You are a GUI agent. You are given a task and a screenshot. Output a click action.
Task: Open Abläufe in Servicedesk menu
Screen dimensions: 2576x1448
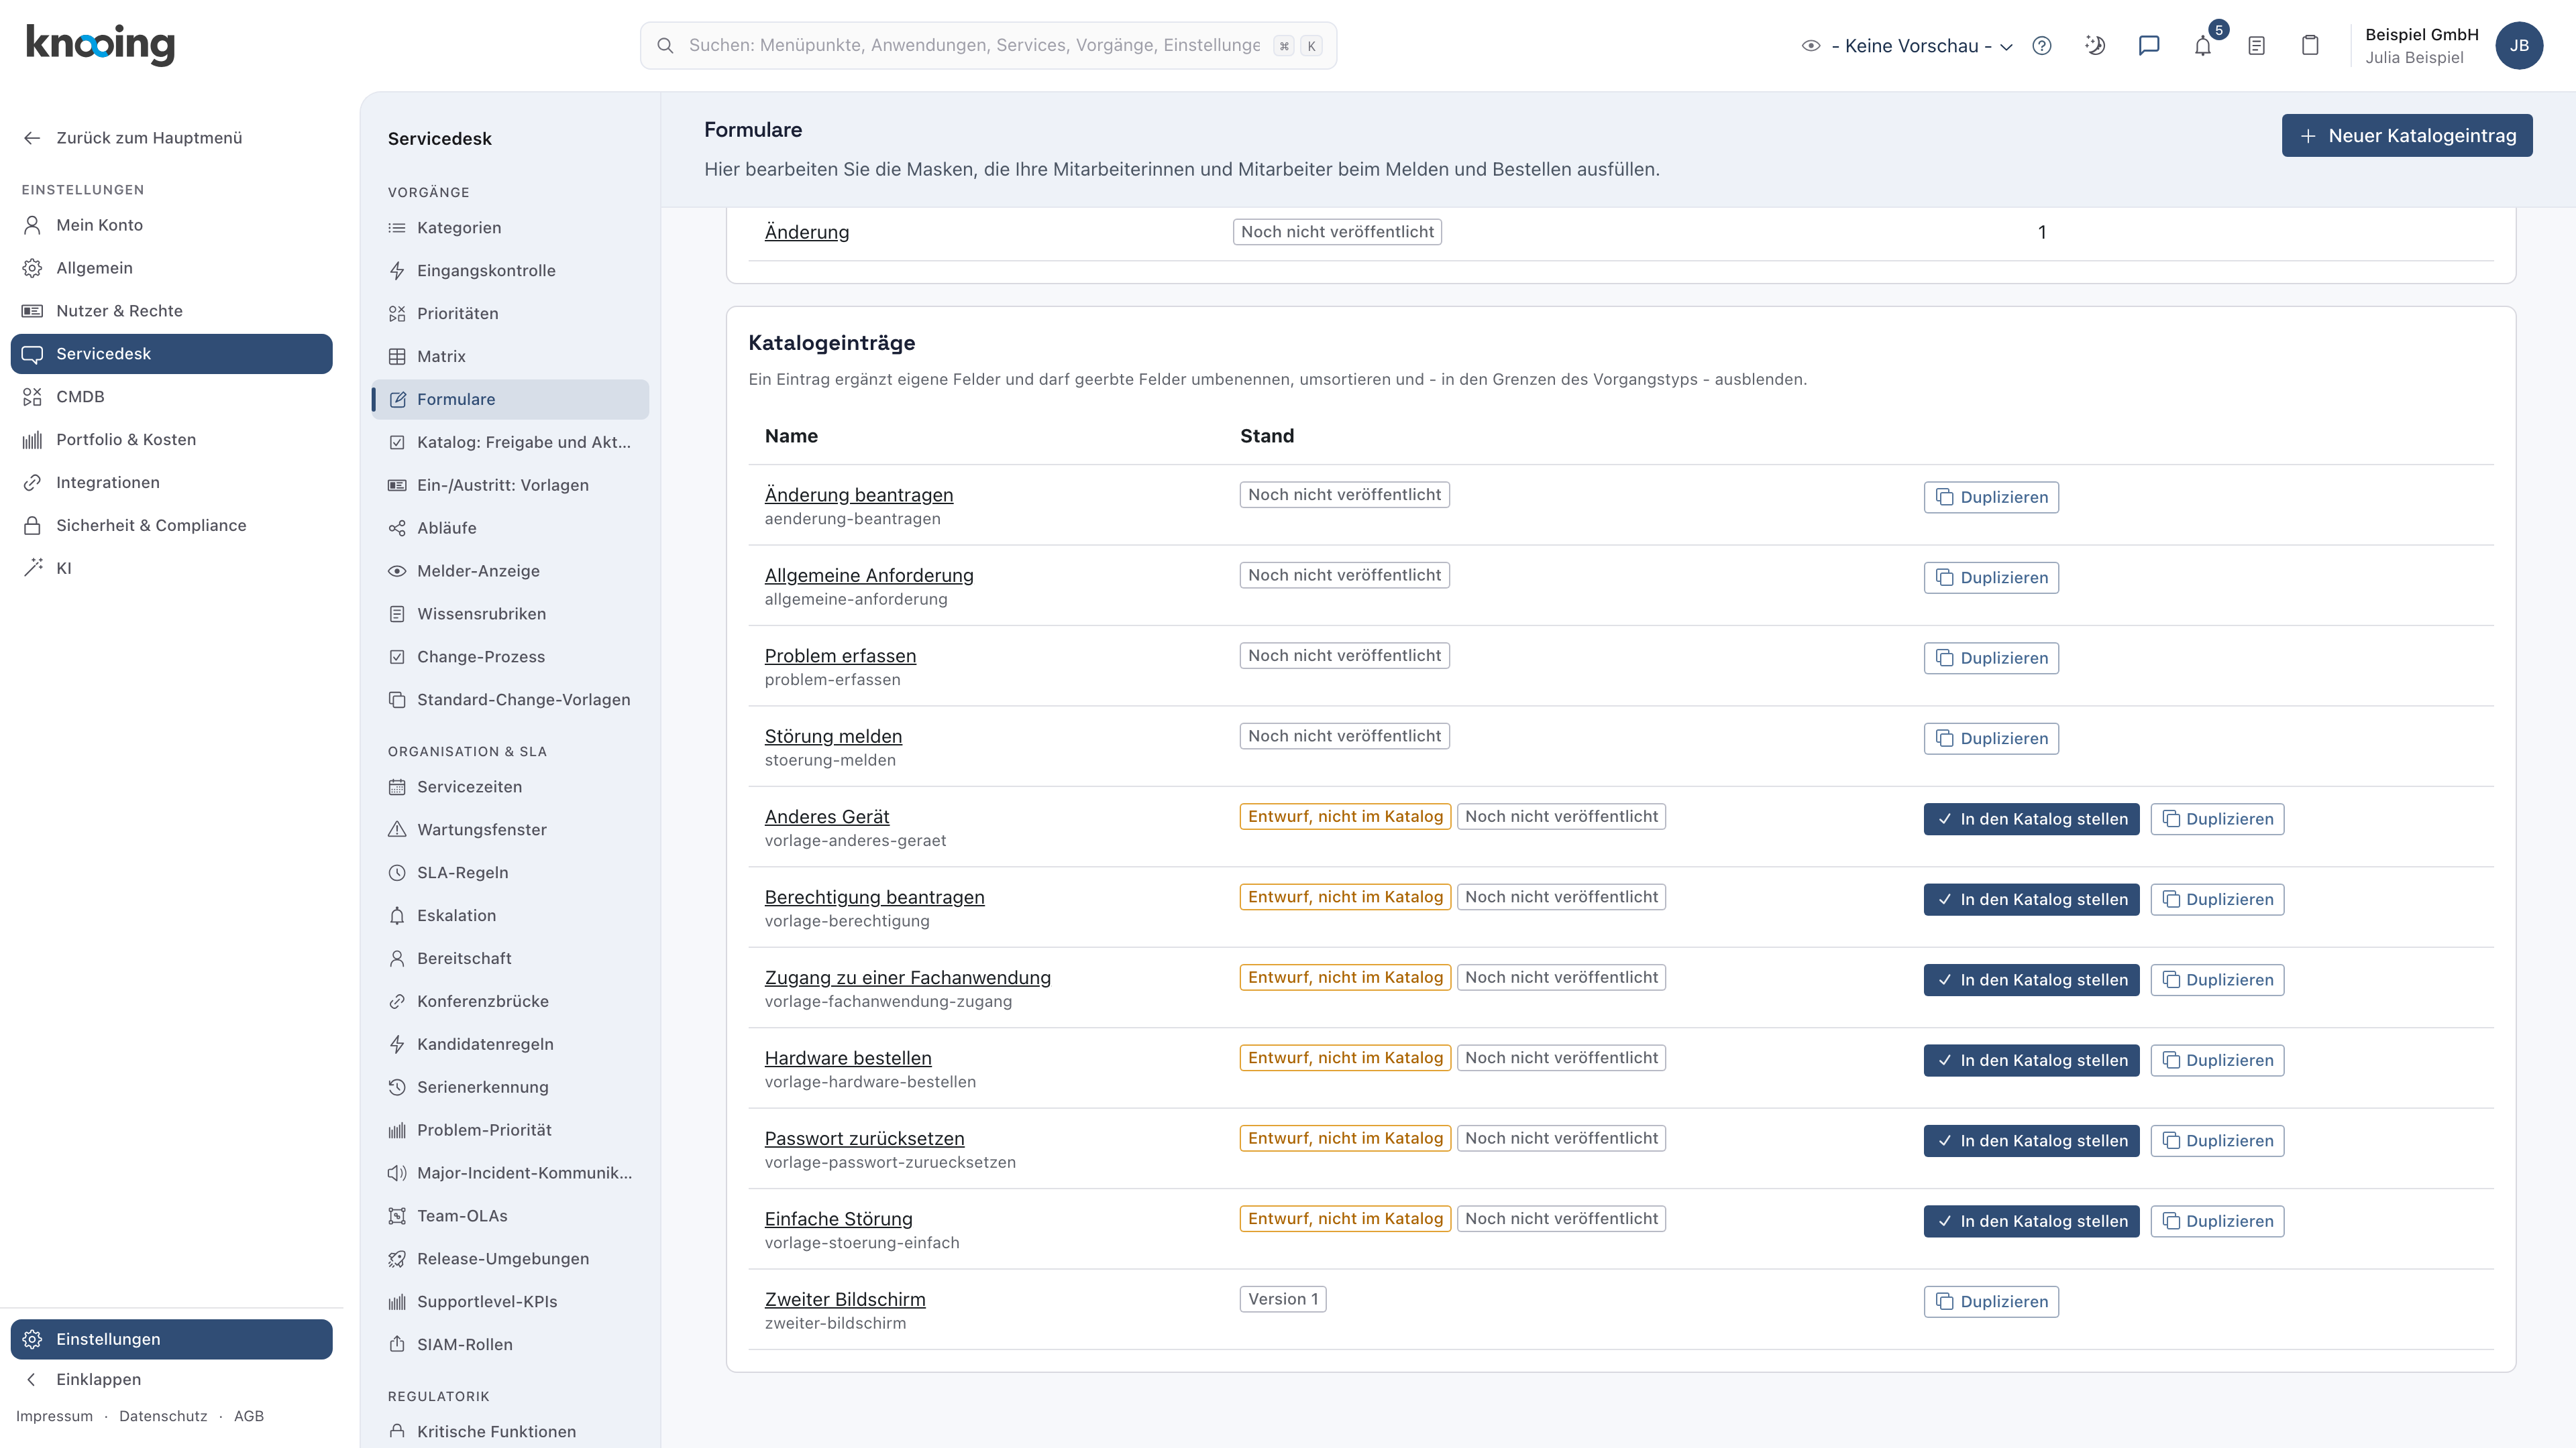coord(510,528)
